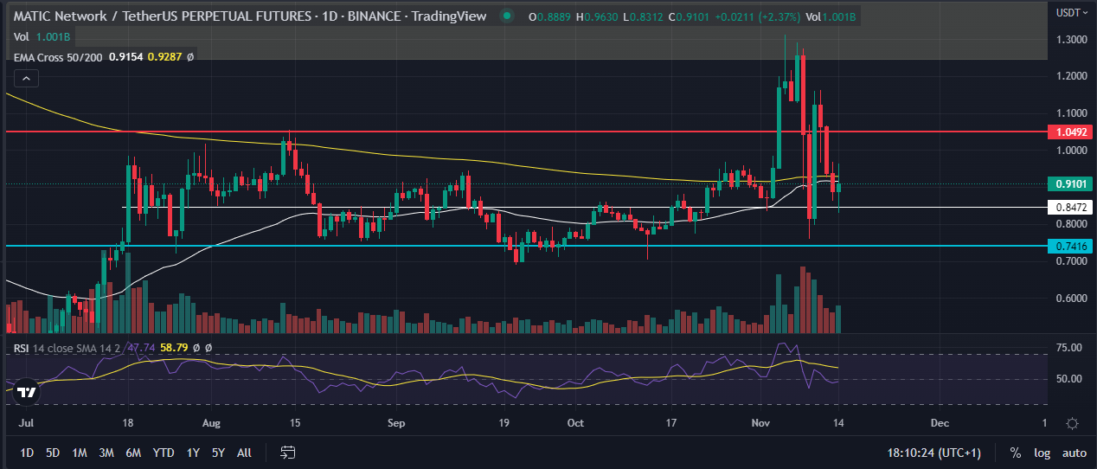Image resolution: width=1097 pixels, height=469 pixels.
Task: Select the 3M time range
Action: coord(106,453)
